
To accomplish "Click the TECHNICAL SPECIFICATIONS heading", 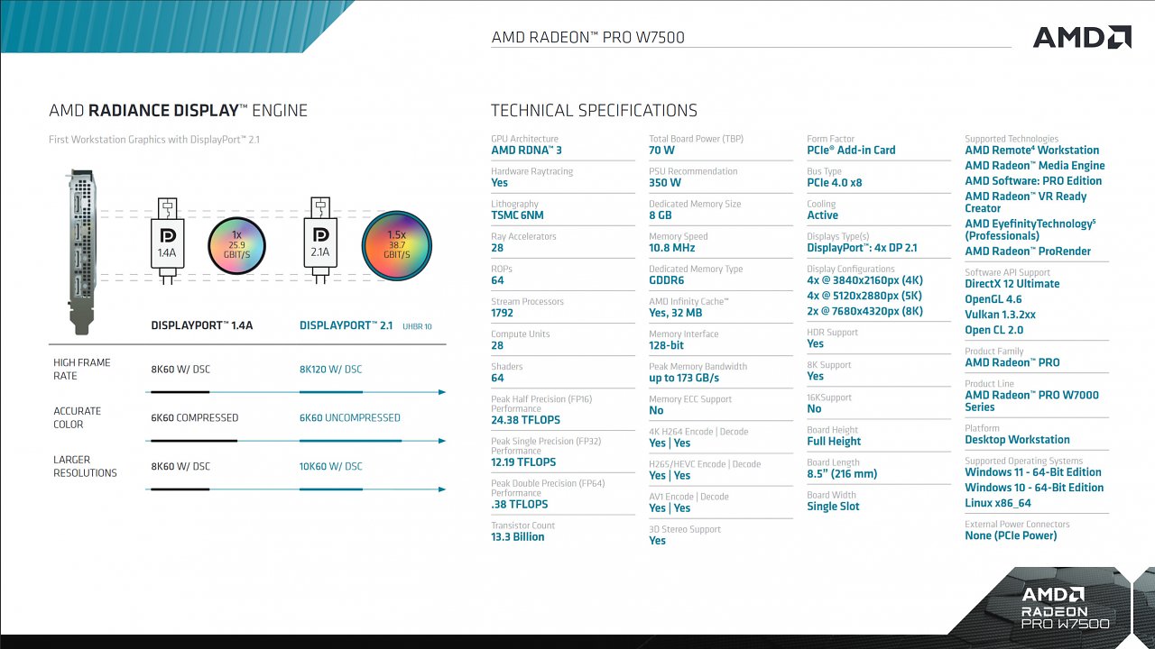I will coord(594,111).
